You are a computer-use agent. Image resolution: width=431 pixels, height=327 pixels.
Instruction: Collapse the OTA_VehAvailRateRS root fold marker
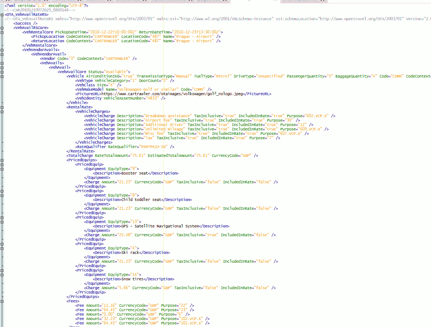click(x=2, y=15)
